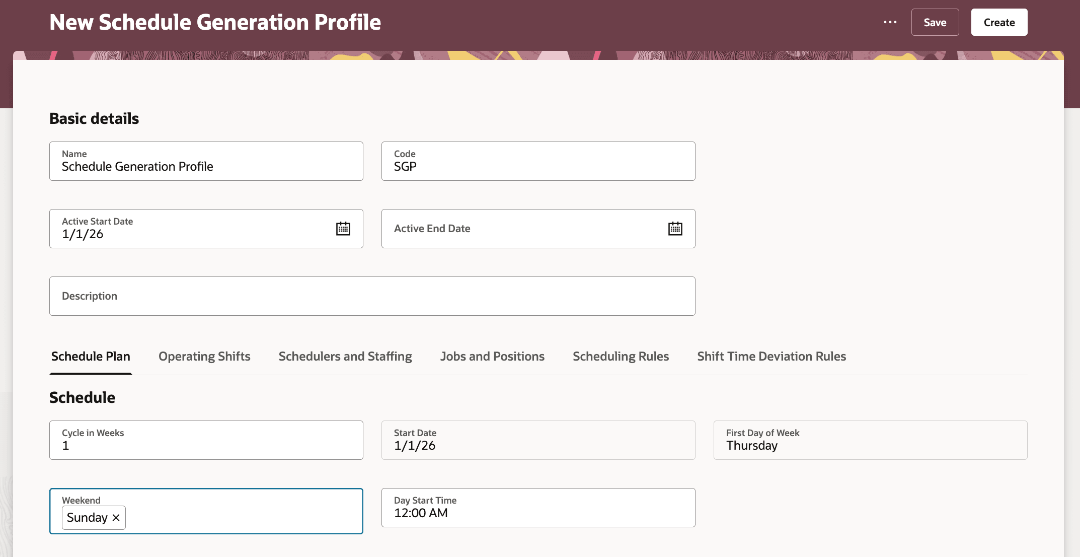Click into the Description field
1080x557 pixels.
pyautogui.click(x=372, y=296)
